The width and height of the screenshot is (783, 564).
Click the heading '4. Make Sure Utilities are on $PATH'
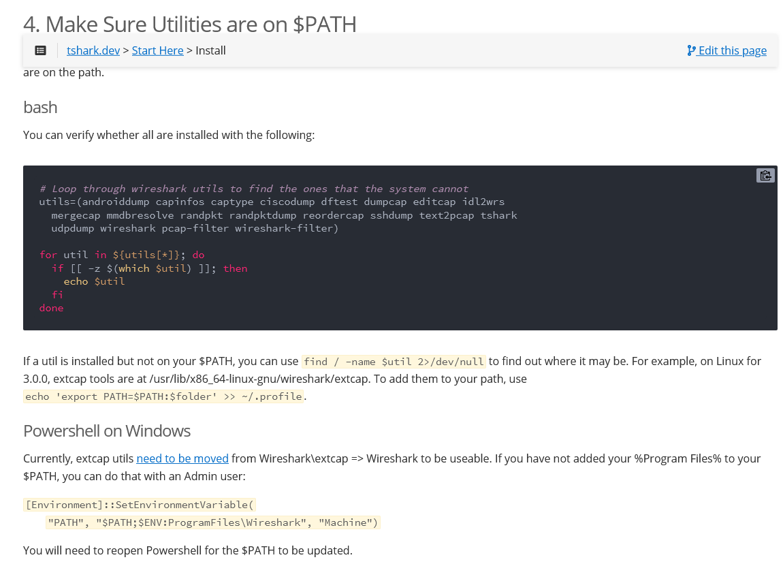click(x=190, y=24)
